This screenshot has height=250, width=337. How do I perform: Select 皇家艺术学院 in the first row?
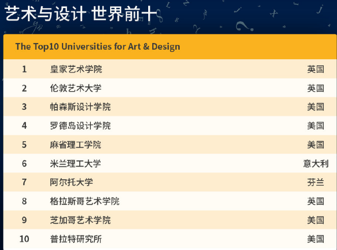click(x=76, y=69)
